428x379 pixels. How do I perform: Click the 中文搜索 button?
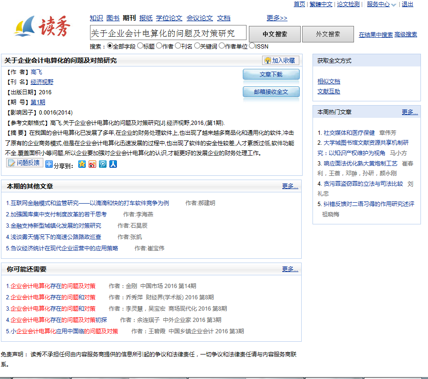point(275,34)
